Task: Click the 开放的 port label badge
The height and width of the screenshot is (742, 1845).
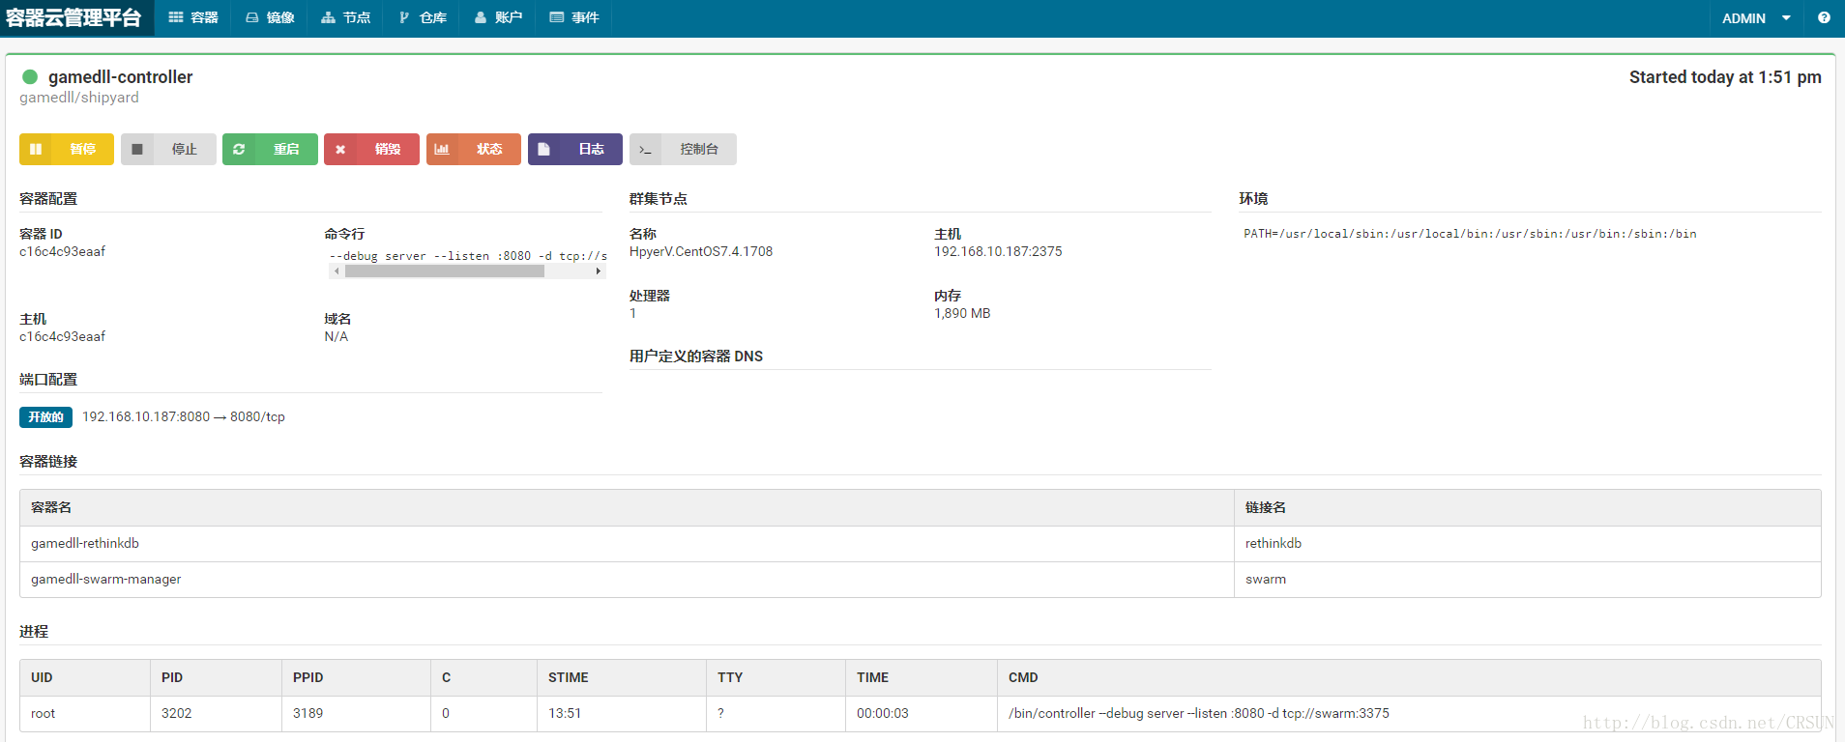Action: tap(45, 417)
